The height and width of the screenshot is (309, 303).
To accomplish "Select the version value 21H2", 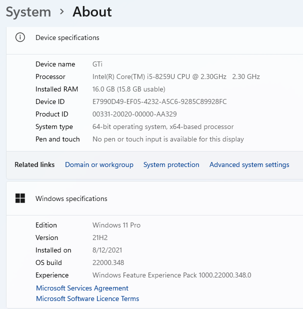I will tap(100, 237).
